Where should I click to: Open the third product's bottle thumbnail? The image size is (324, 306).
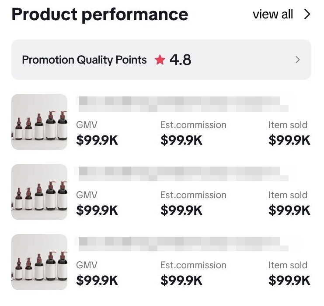[39, 262]
